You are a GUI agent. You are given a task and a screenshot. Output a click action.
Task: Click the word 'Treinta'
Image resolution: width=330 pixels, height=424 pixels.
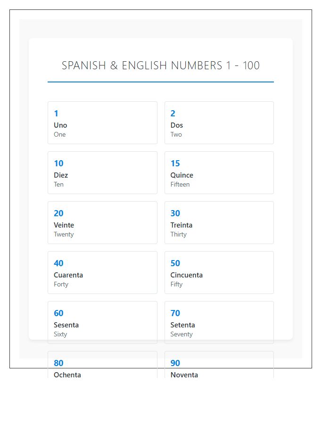[x=181, y=225]
